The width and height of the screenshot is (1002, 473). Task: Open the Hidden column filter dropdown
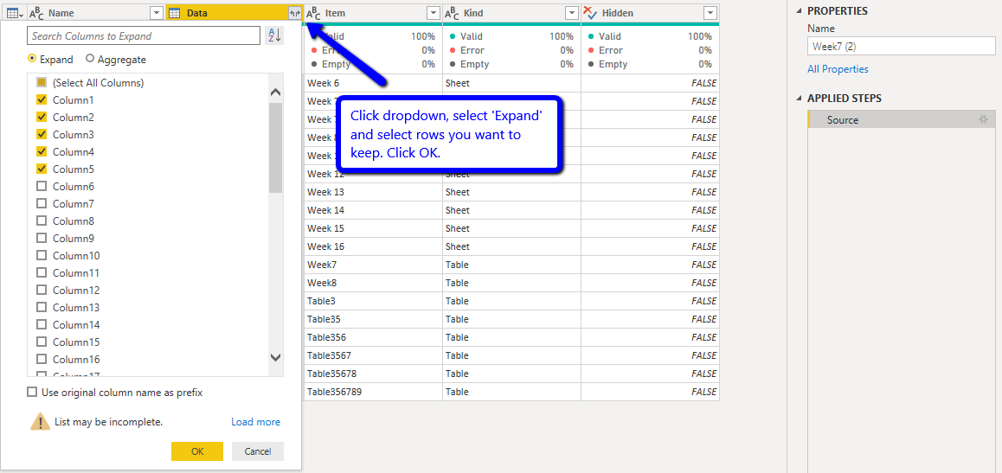(x=710, y=14)
